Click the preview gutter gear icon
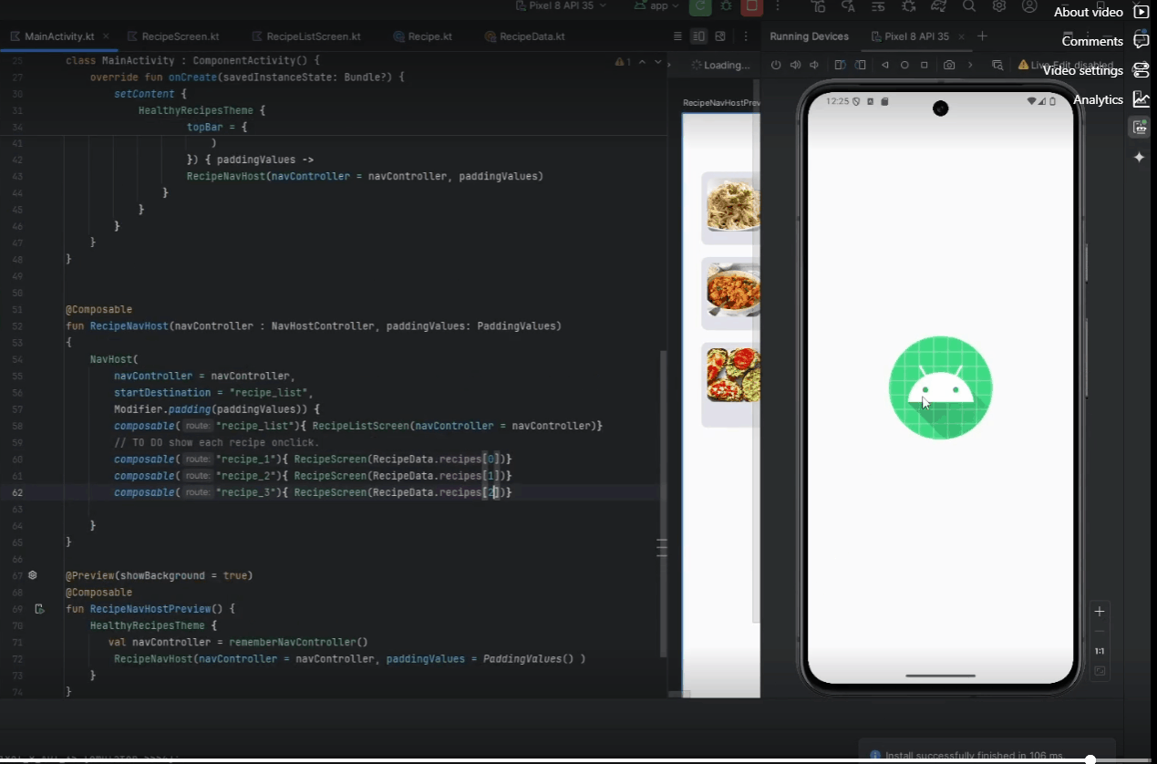Viewport: 1157px width, 764px height. point(33,575)
